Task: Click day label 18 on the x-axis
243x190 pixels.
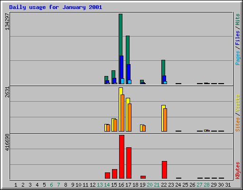Action: coord(135,185)
